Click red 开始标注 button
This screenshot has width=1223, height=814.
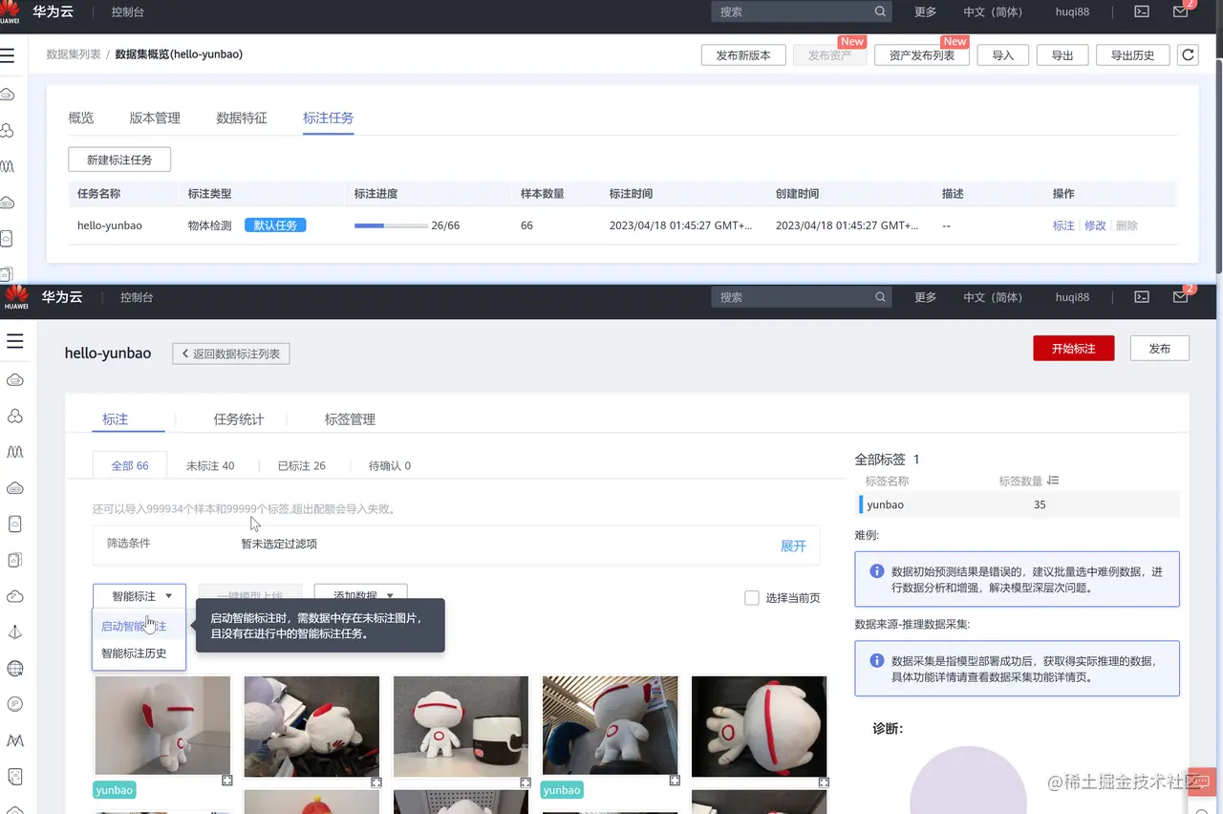pyautogui.click(x=1074, y=349)
